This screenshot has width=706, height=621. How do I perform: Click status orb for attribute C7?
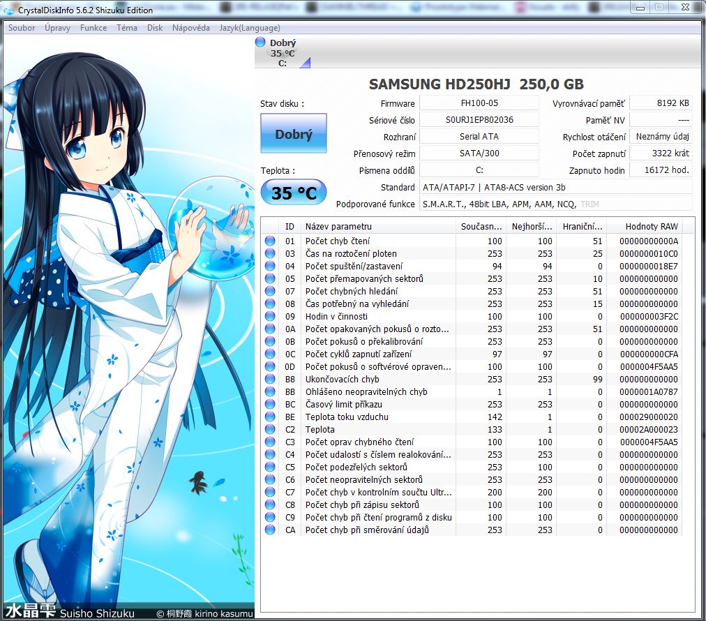[x=270, y=492]
